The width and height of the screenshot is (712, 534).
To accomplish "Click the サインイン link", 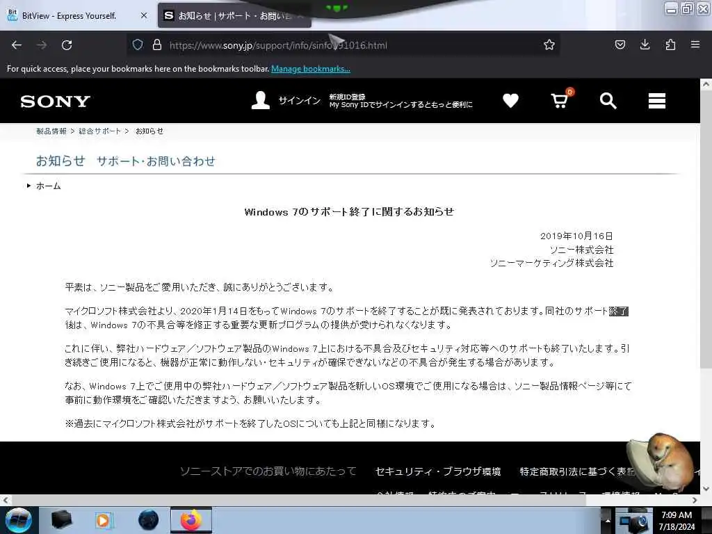I will pos(299,101).
